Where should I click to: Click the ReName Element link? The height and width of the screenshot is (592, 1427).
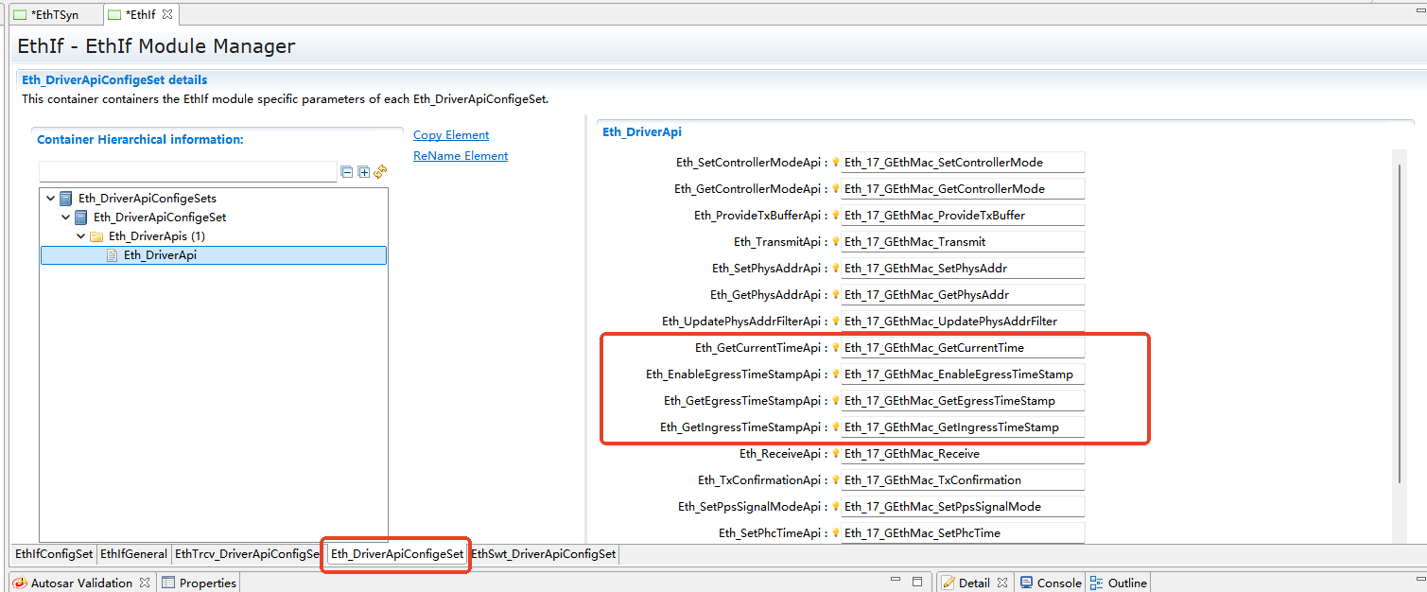coord(460,155)
